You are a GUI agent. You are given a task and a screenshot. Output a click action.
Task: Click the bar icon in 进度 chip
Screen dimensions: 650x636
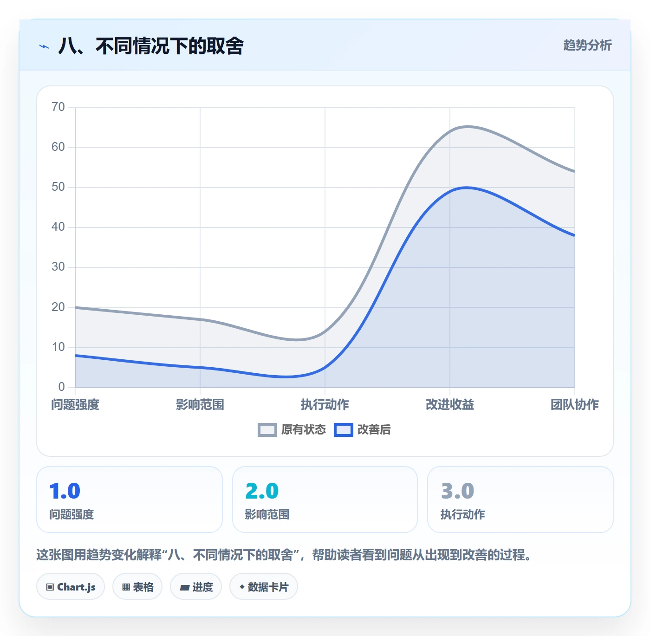point(185,588)
